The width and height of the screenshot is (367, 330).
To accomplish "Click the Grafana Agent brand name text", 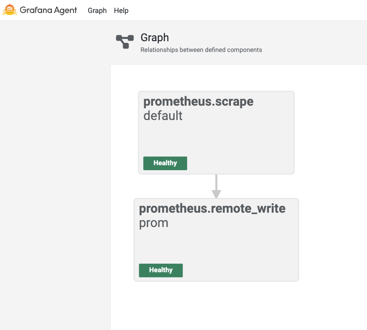I will pos(48,10).
